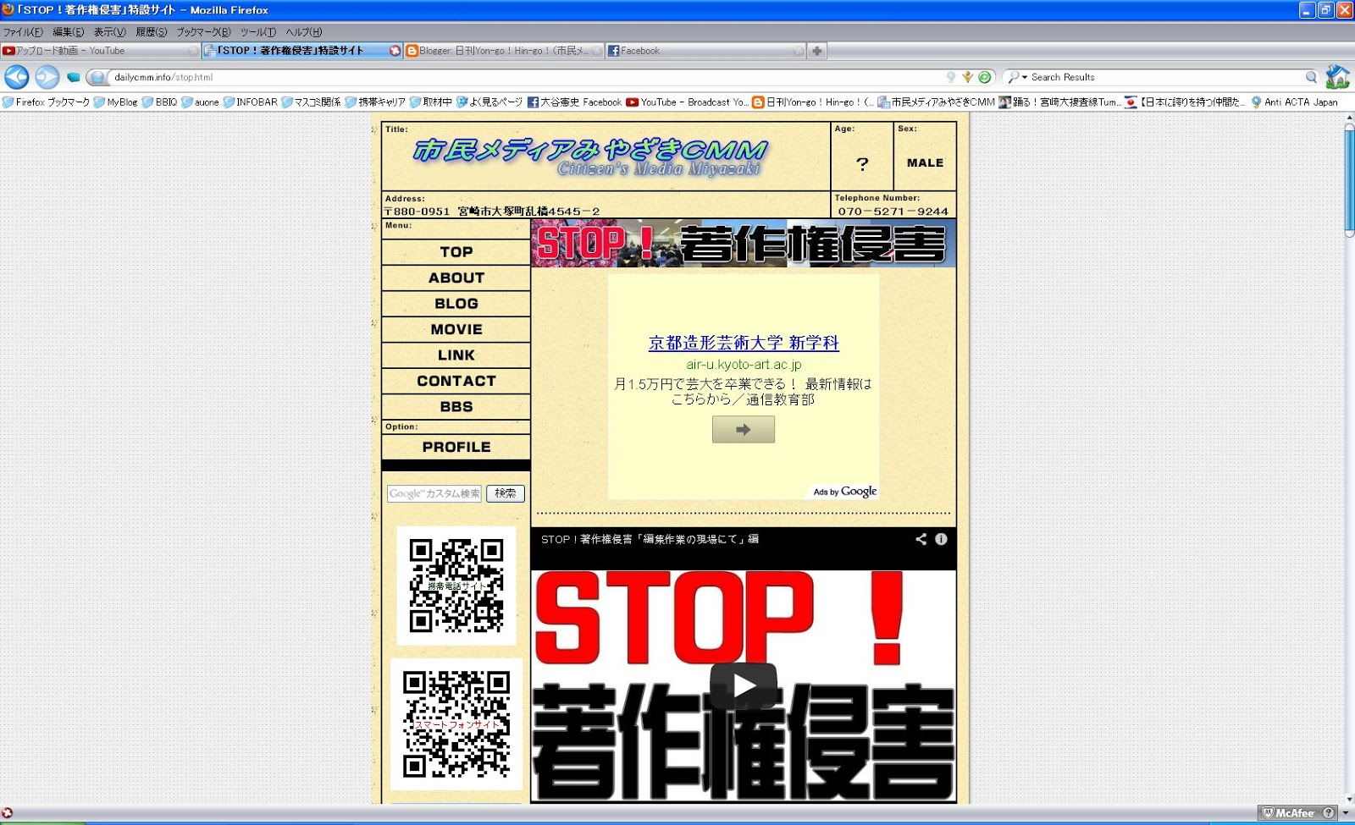Open the search engine dropdown in the search bar
This screenshot has width=1355, height=825.
coord(1023,77)
